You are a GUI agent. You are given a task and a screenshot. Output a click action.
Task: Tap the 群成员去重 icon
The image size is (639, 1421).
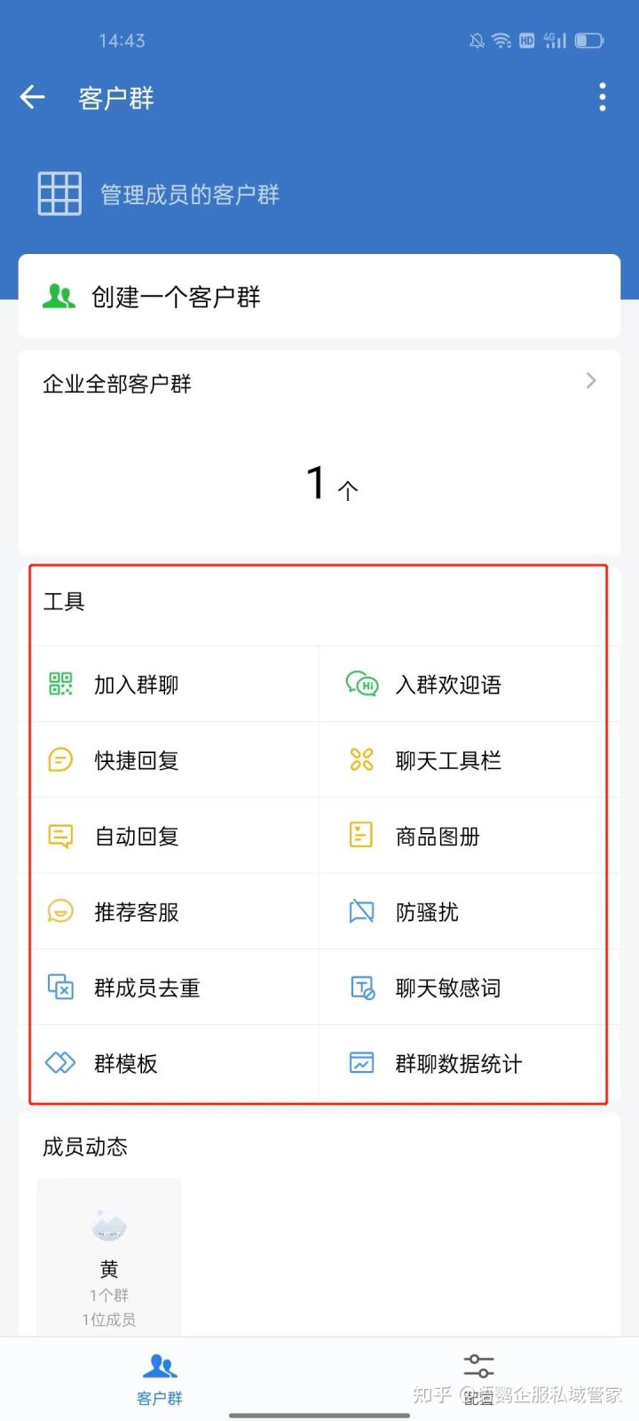point(60,987)
